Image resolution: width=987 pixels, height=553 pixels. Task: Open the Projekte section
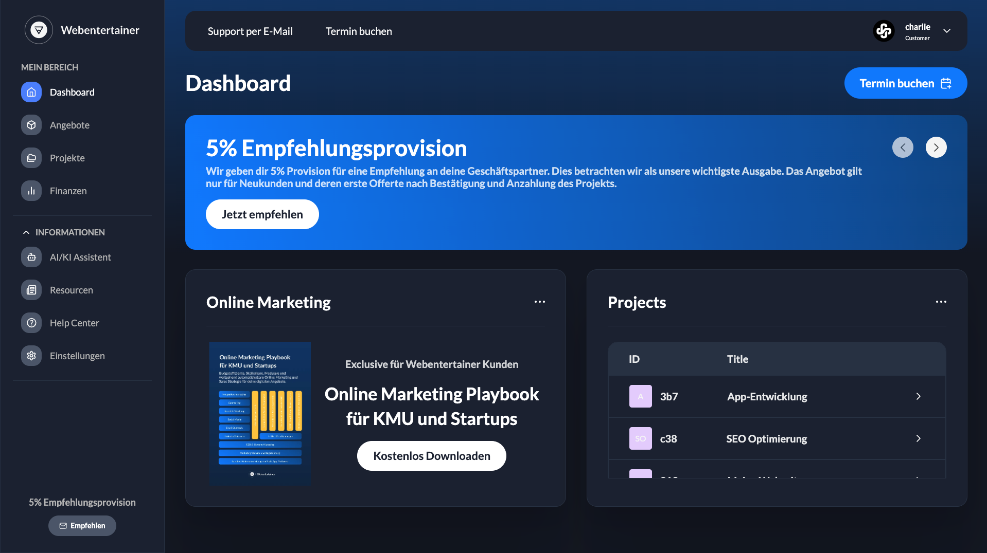[x=67, y=158]
